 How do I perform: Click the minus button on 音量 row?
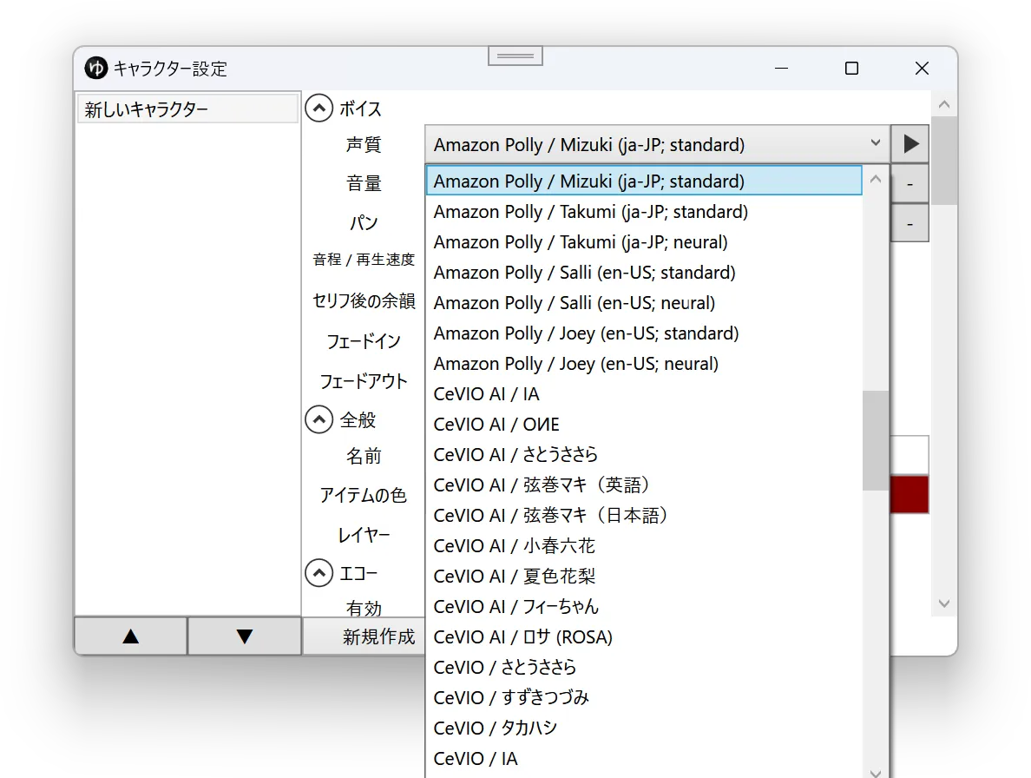point(910,185)
